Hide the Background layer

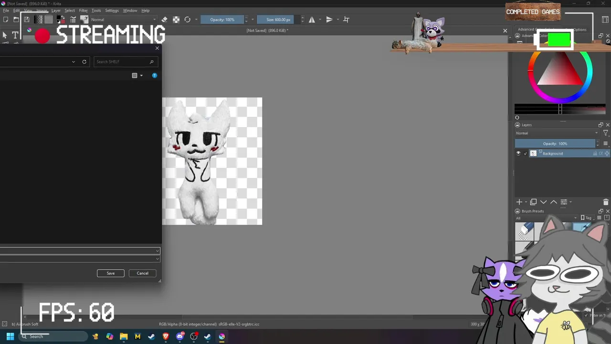click(518, 153)
